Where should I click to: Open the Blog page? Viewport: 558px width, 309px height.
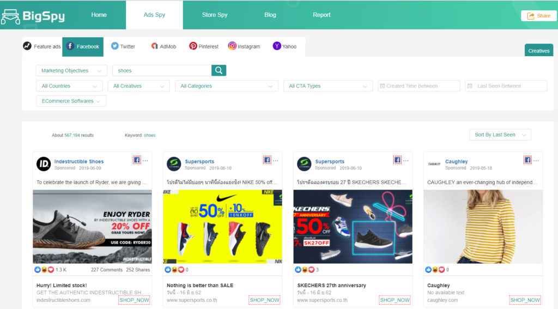pos(270,15)
